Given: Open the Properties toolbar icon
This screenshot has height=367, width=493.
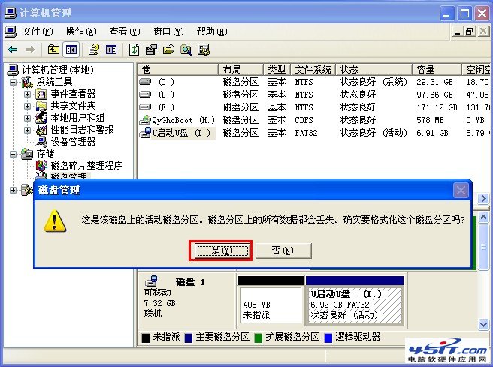Looking at the screenshot, I should tap(151, 50).
